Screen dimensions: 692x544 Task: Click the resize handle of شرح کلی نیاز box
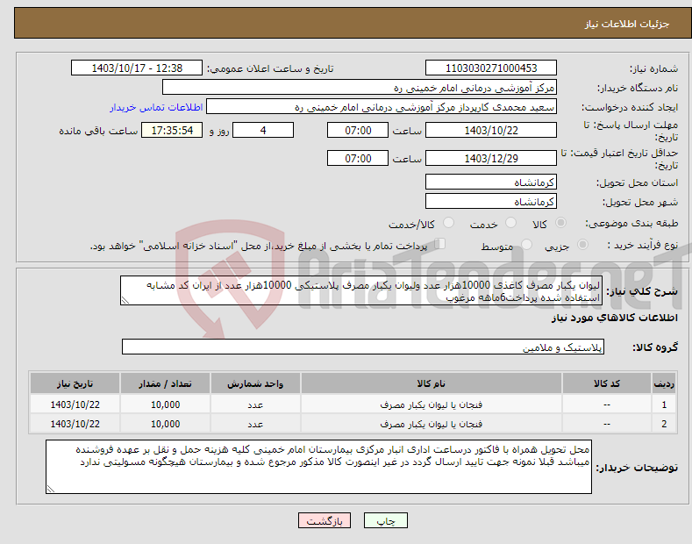125,300
